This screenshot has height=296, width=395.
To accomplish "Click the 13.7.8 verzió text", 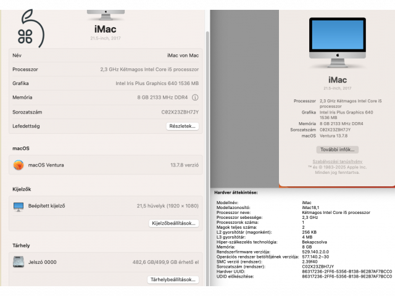I will click(185, 165).
